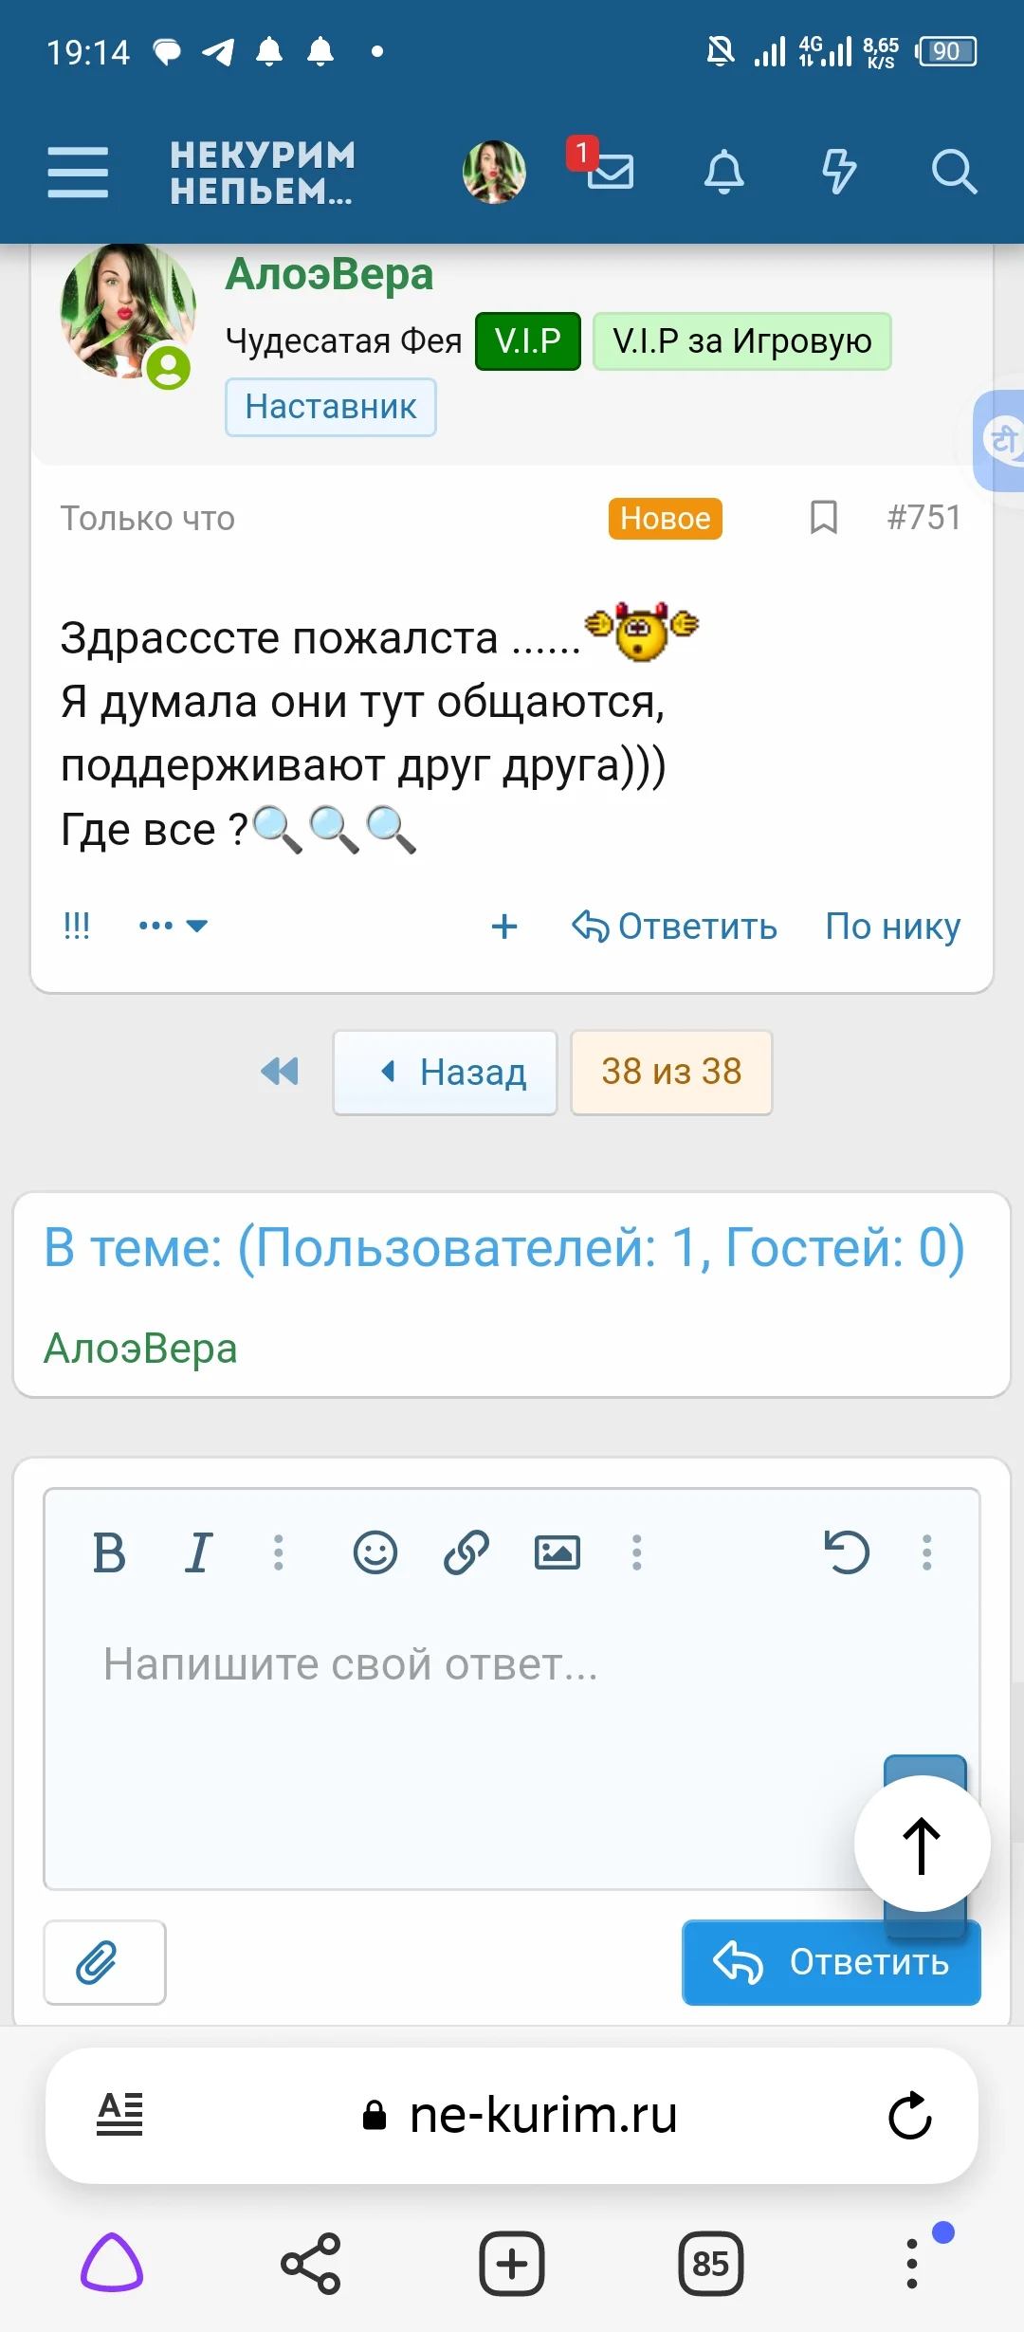The image size is (1024, 2332).
Task: Open the hamburger navigation menu
Action: point(78,172)
